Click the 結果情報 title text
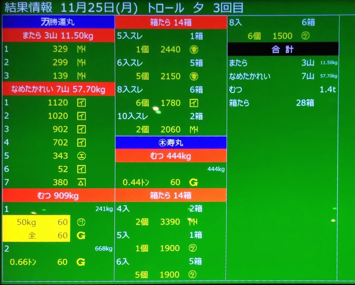 pos(28,8)
